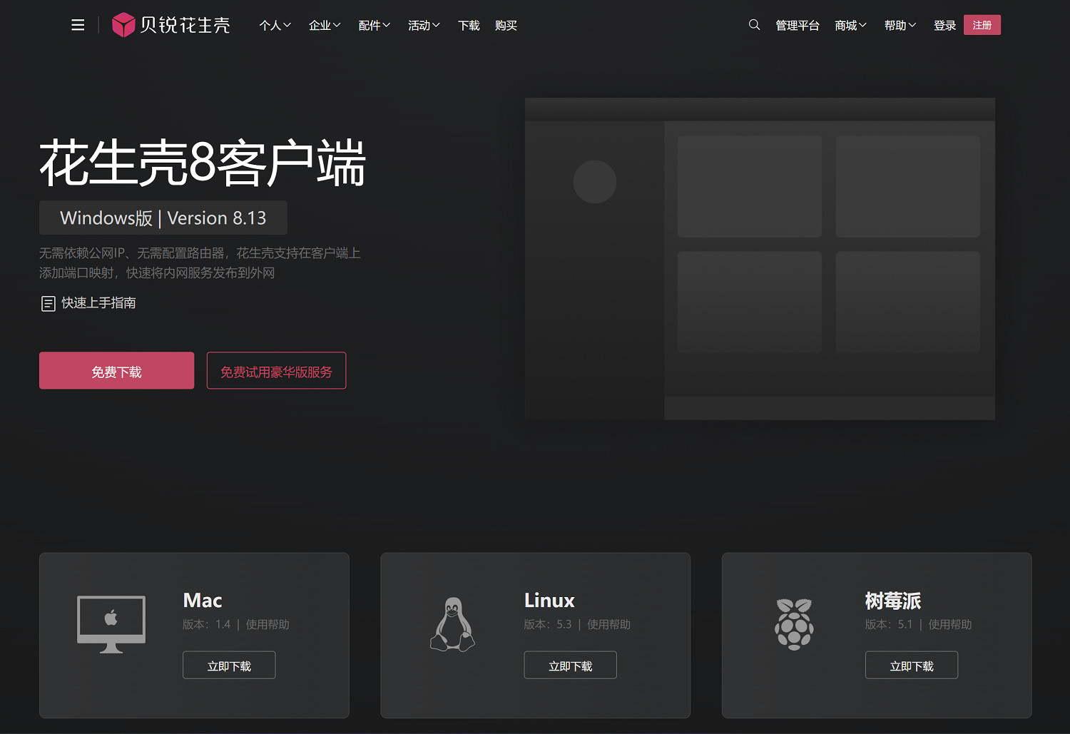Click the Mac computer icon
Image resolution: width=1070 pixels, height=734 pixels.
111,624
